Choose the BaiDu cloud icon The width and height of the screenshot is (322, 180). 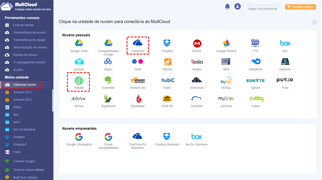click(x=108, y=62)
